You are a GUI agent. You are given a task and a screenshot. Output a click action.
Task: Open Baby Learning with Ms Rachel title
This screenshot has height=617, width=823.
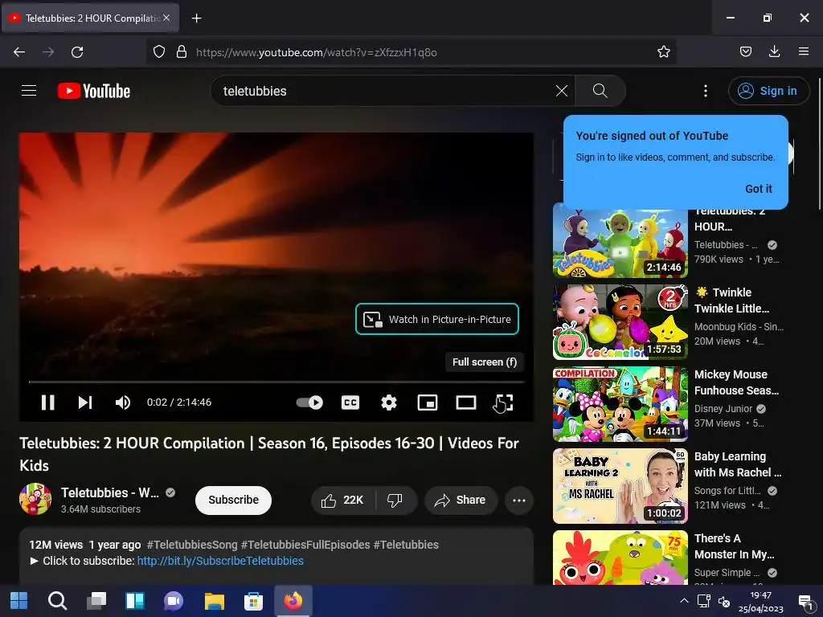click(738, 464)
